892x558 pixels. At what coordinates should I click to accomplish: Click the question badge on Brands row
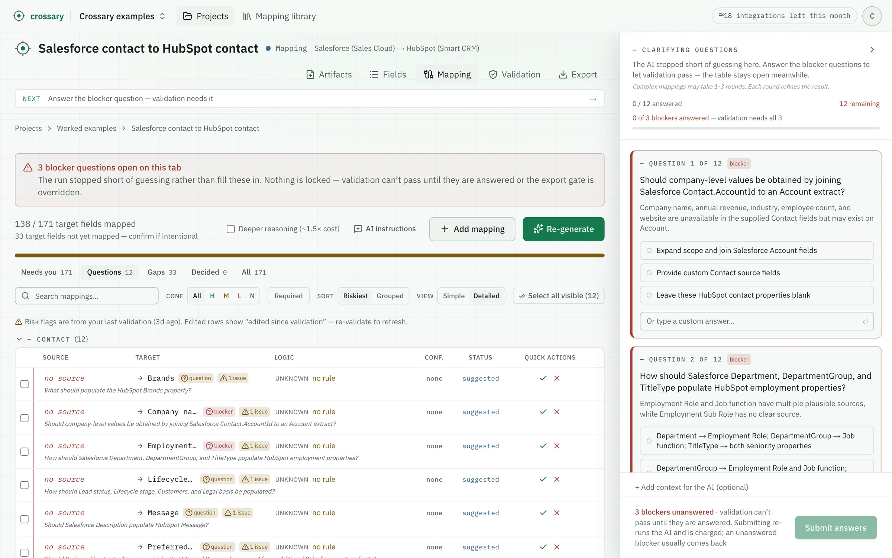pos(196,378)
